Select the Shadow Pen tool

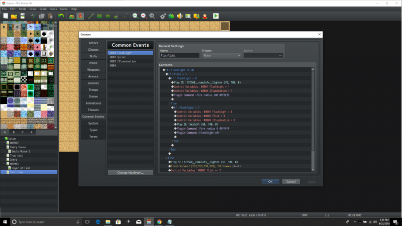tap(125, 16)
